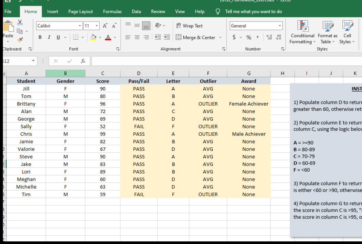Apply accounting dollar number format
The width and height of the screenshot is (362, 244).
tap(234, 38)
